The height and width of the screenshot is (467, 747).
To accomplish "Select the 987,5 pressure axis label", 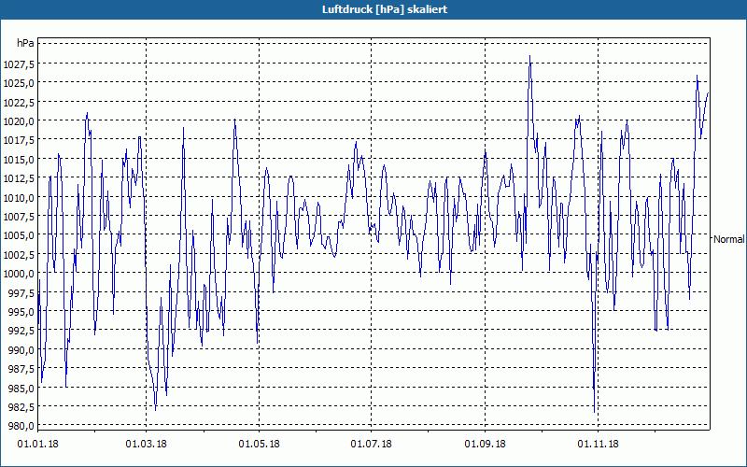I will tap(21, 369).
